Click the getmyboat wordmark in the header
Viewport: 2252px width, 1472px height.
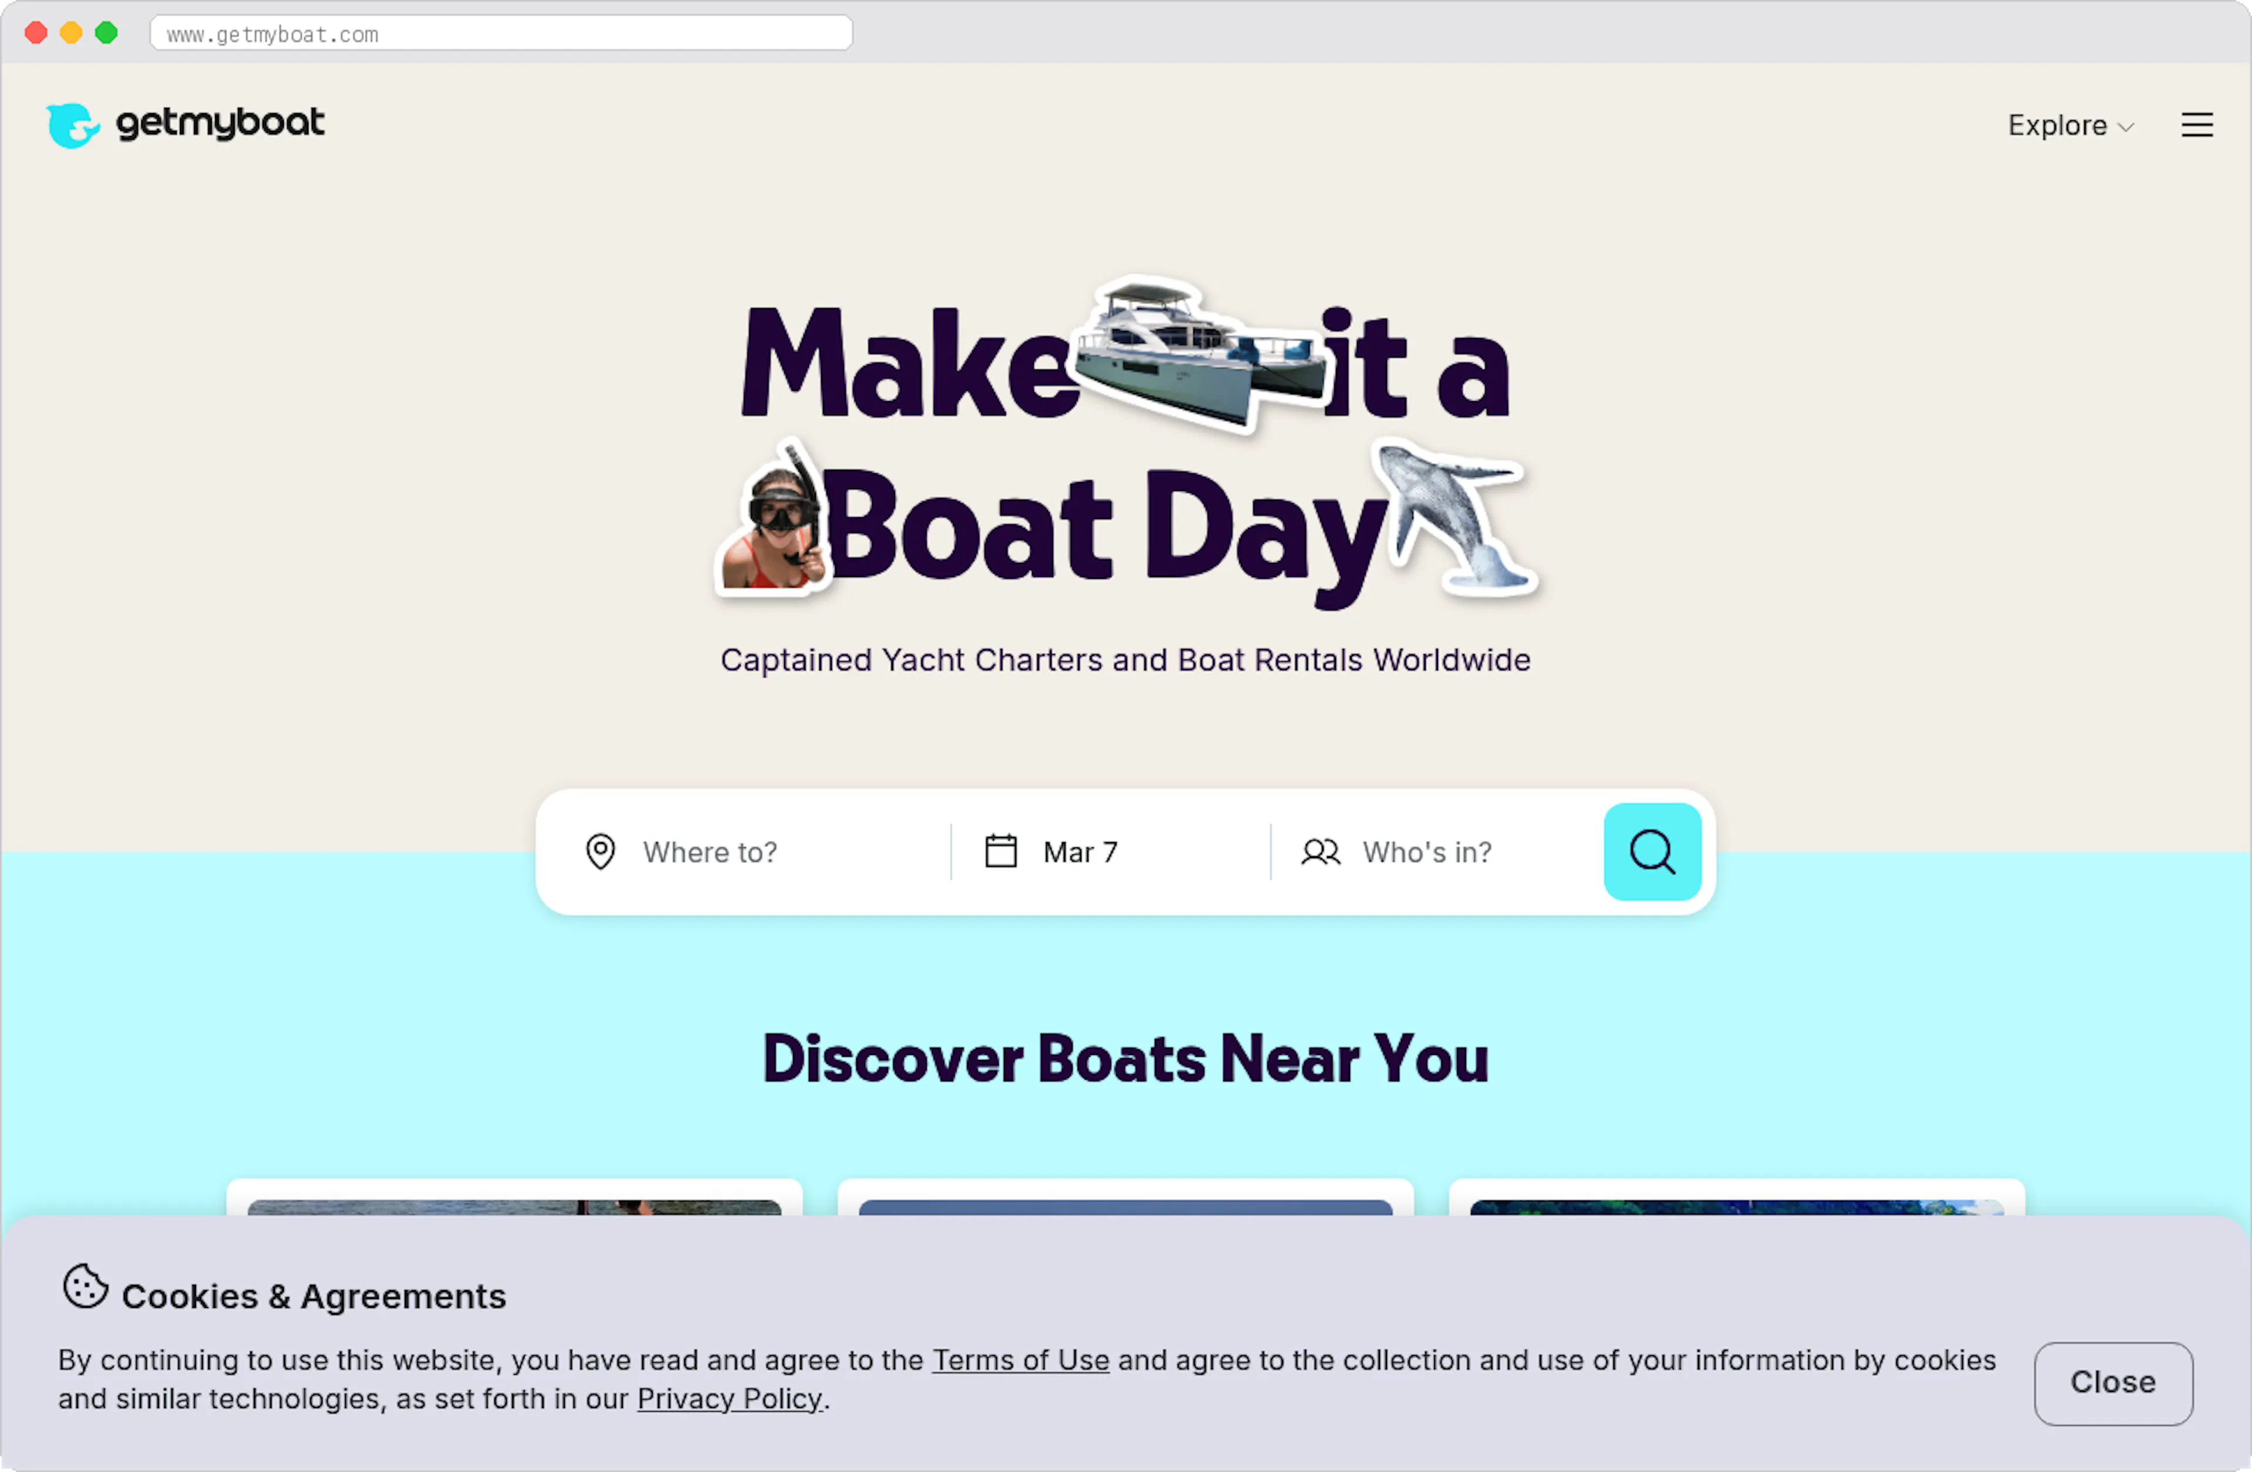pos(219,124)
